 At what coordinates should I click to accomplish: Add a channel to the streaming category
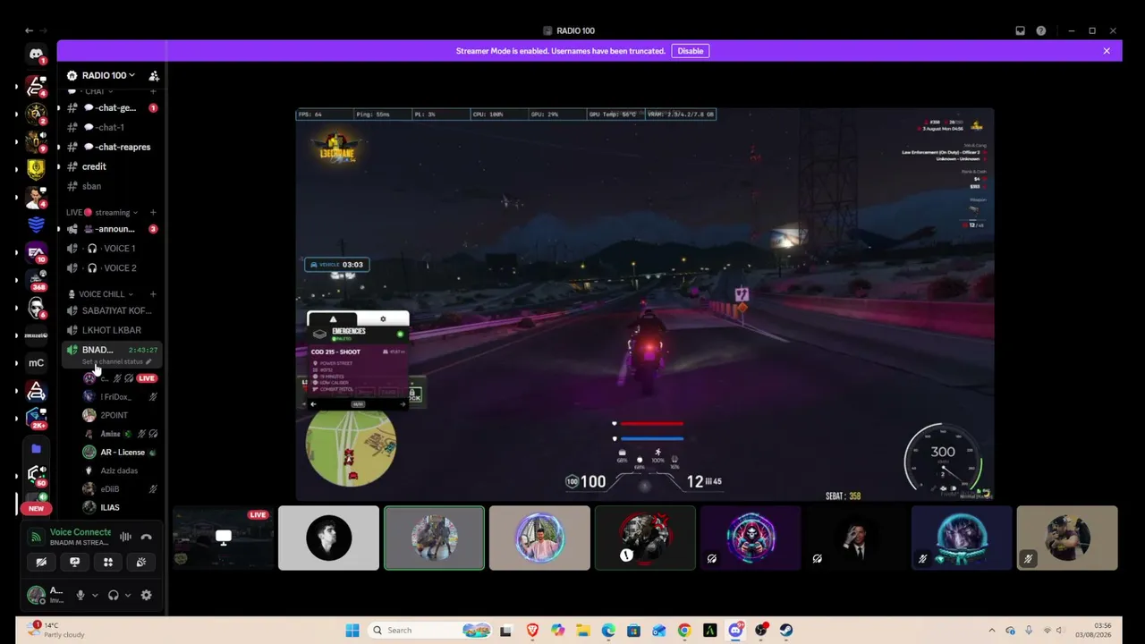[153, 213]
